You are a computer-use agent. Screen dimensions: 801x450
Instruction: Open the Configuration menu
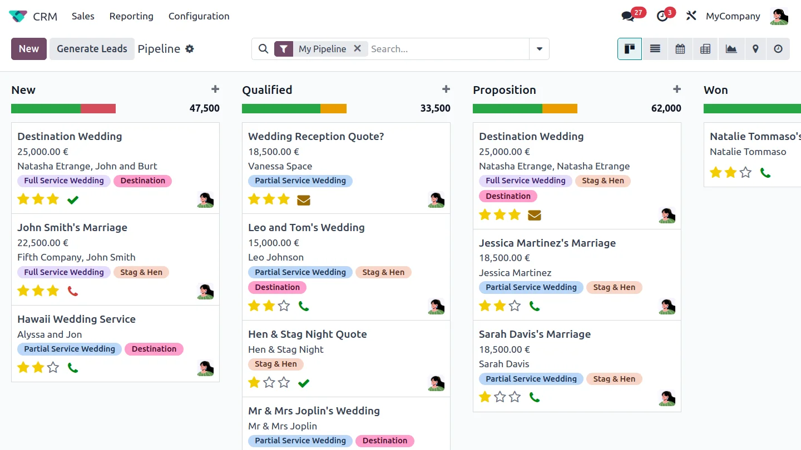199,16
